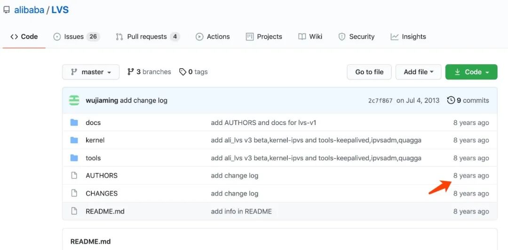This screenshot has width=508, height=250.
Task: Click the AUTHORS file icon
Action: (74, 176)
